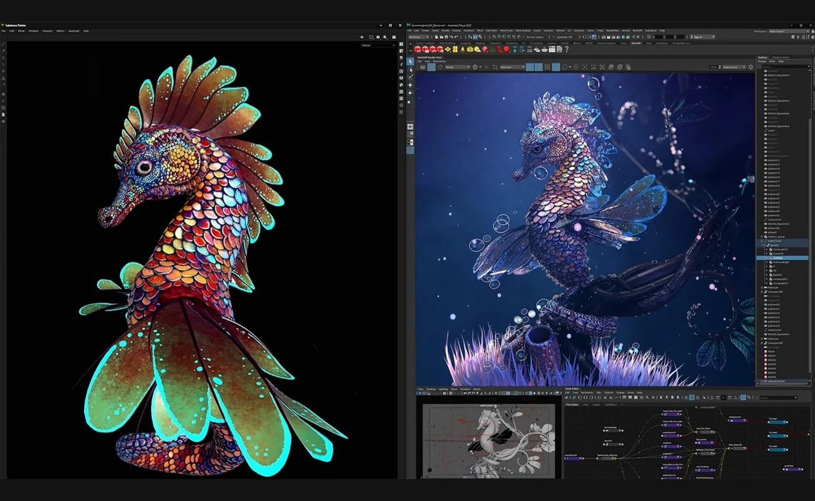Image resolution: width=815 pixels, height=501 pixels.
Task: Click the Undo arrow in Maya status line
Action: point(451,37)
